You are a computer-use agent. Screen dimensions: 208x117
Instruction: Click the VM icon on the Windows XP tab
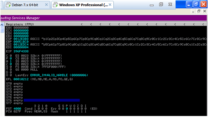55,5
